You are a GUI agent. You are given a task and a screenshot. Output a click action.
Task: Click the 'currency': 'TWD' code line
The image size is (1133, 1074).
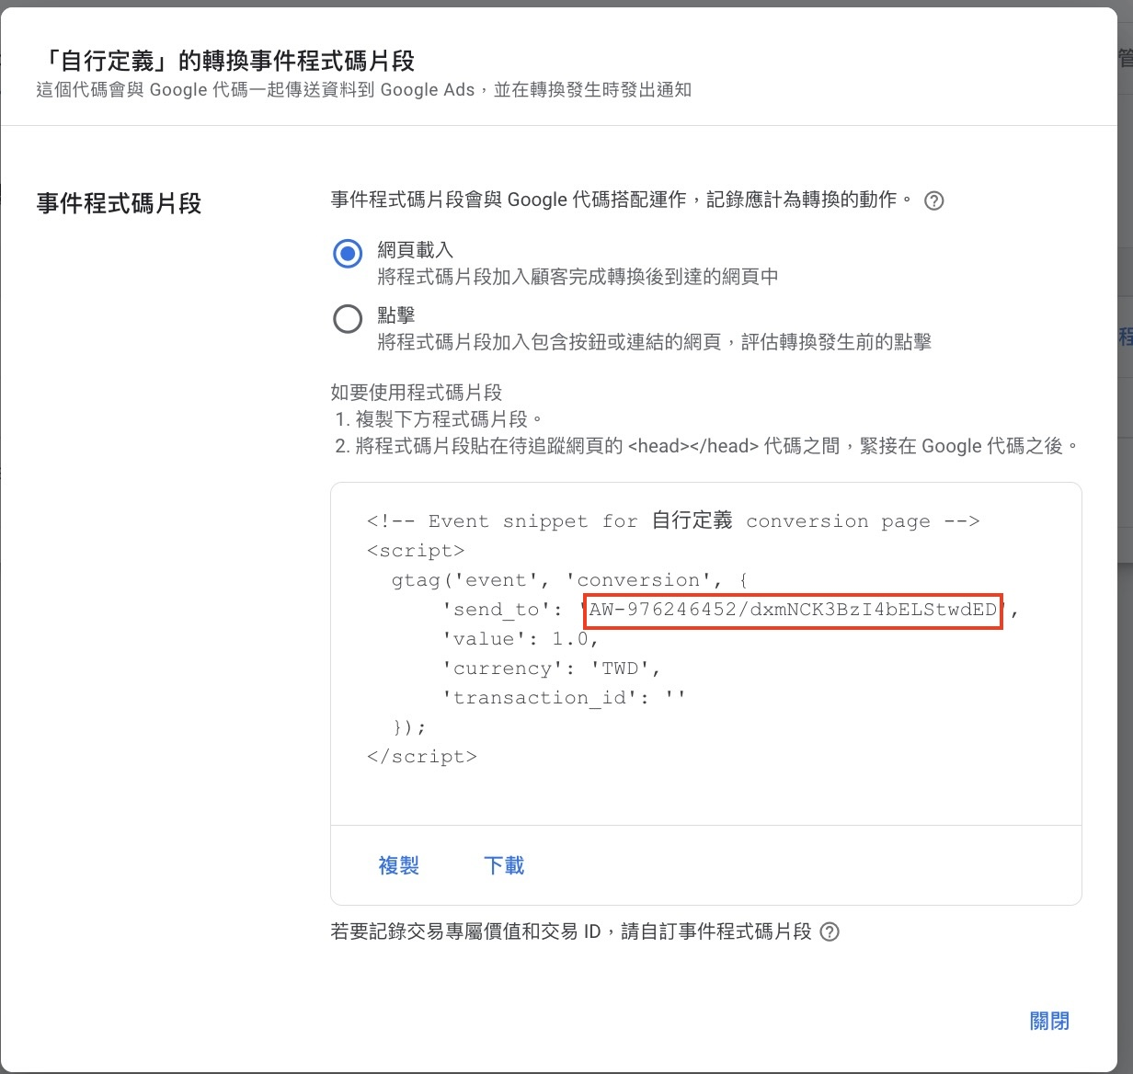[552, 668]
